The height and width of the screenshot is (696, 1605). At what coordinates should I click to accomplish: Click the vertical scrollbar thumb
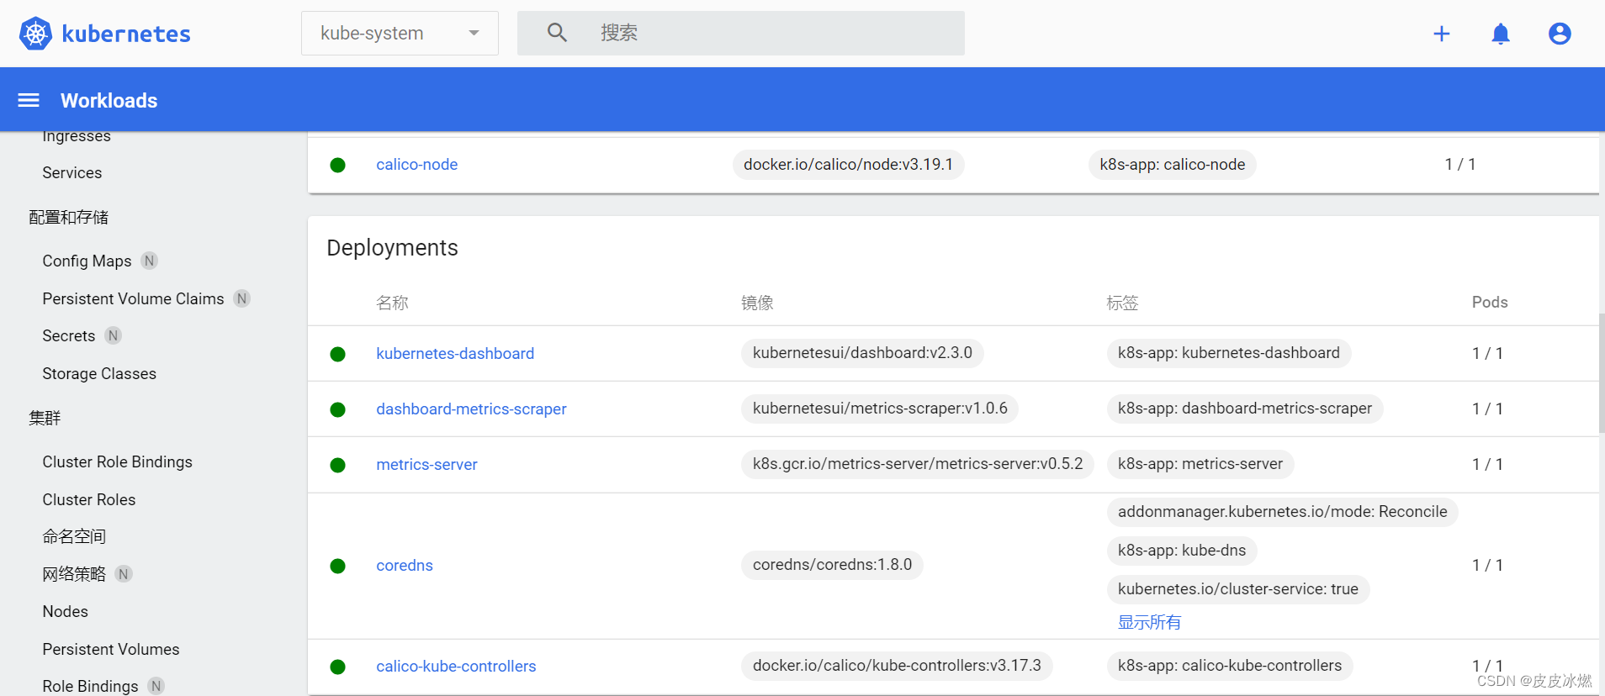pos(1602,372)
